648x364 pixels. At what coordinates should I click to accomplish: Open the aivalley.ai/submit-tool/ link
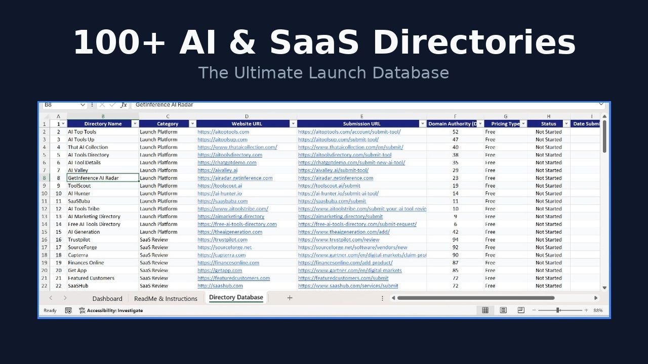coord(333,170)
